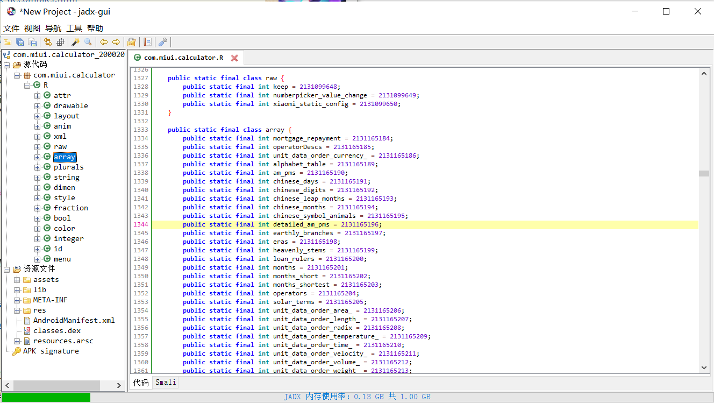The image size is (714, 403).
Task: Select the integer class in the tree
Action: (68, 238)
